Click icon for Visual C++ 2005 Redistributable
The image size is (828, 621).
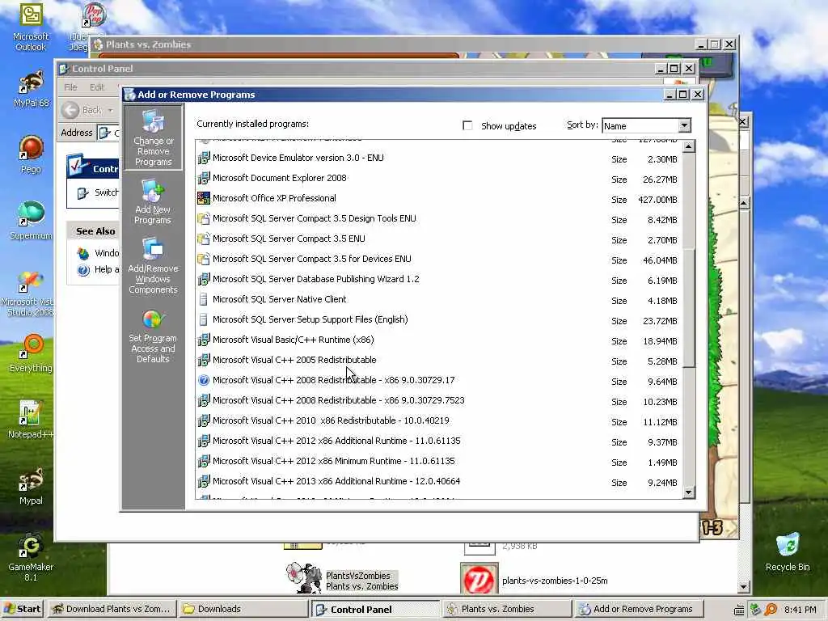click(203, 360)
